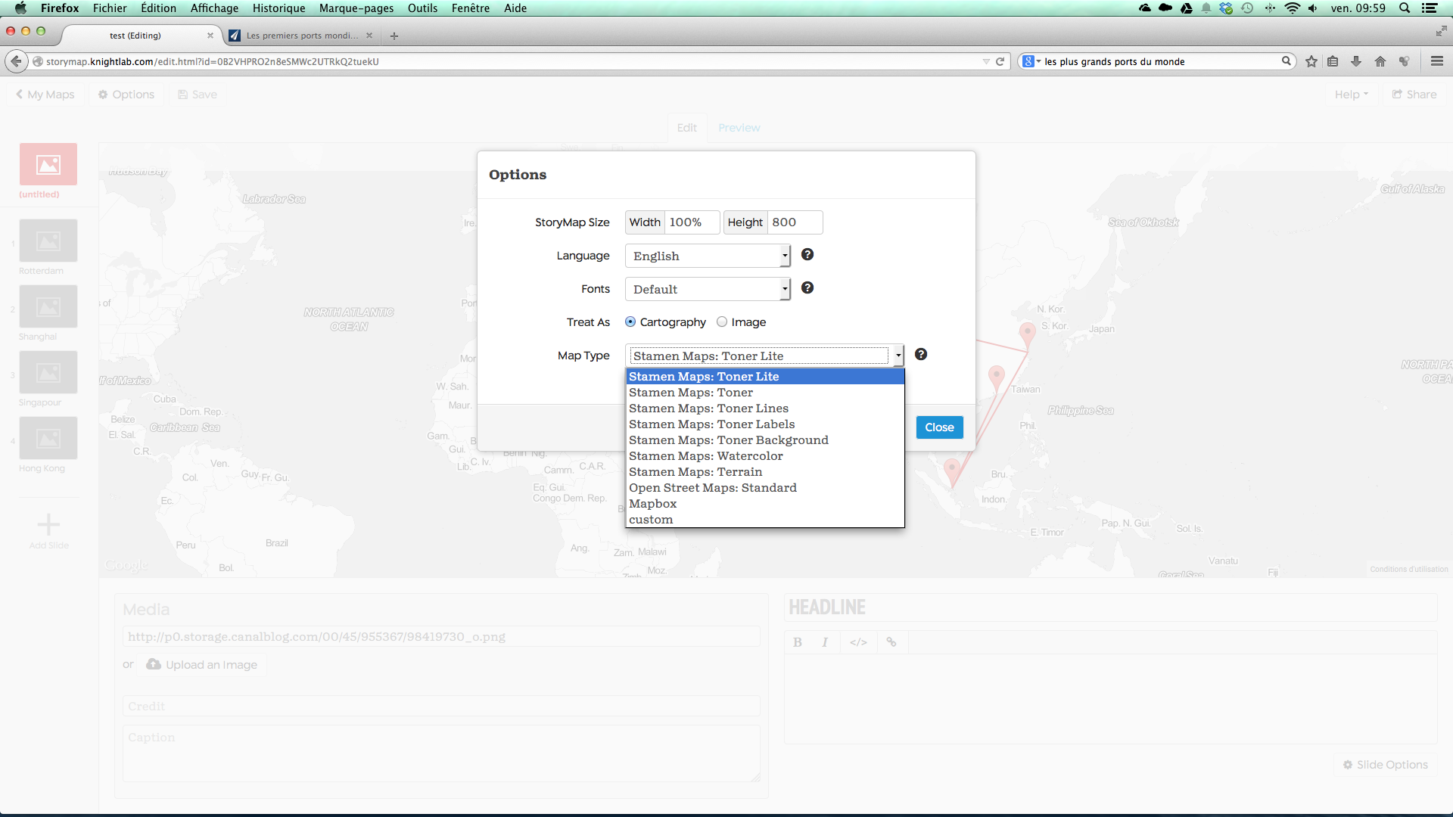Open the Fonts dropdown

708,290
